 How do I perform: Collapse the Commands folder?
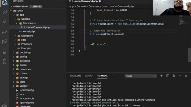[x=16, y=23]
